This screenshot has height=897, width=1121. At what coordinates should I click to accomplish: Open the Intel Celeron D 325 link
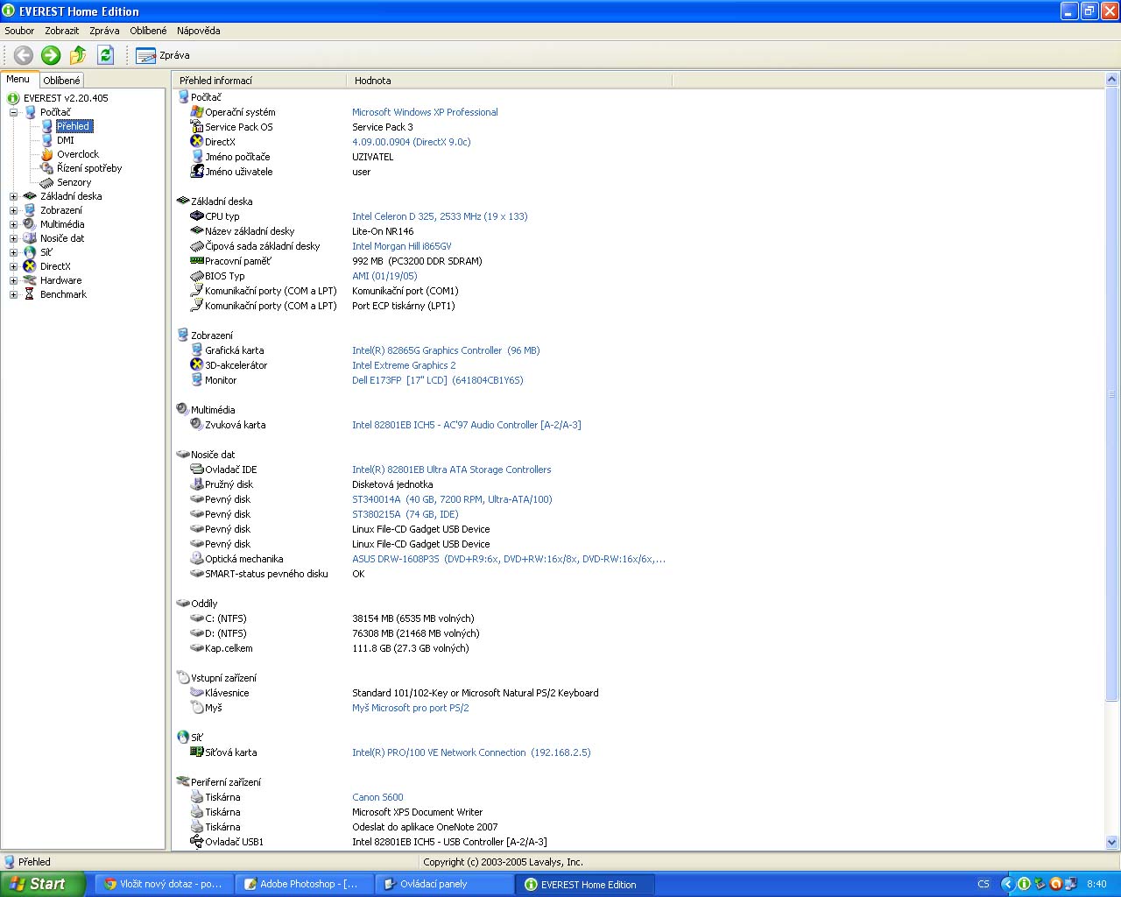(x=440, y=216)
